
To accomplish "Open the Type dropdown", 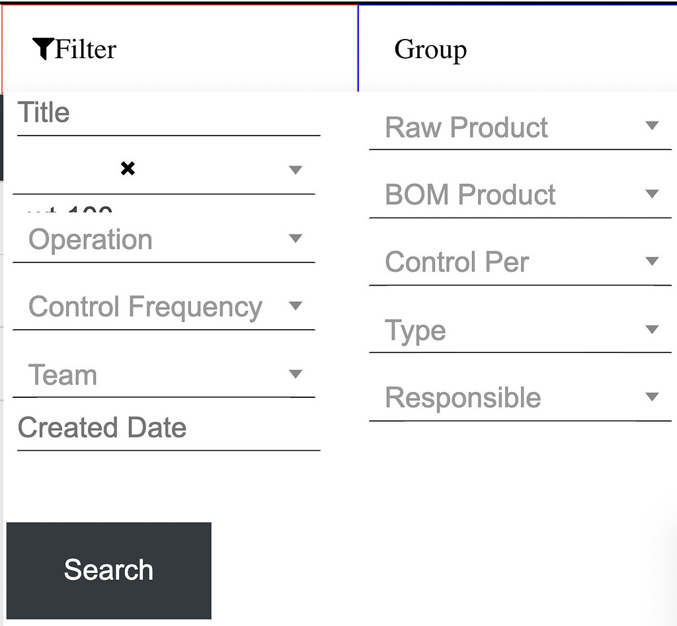I will point(509,330).
